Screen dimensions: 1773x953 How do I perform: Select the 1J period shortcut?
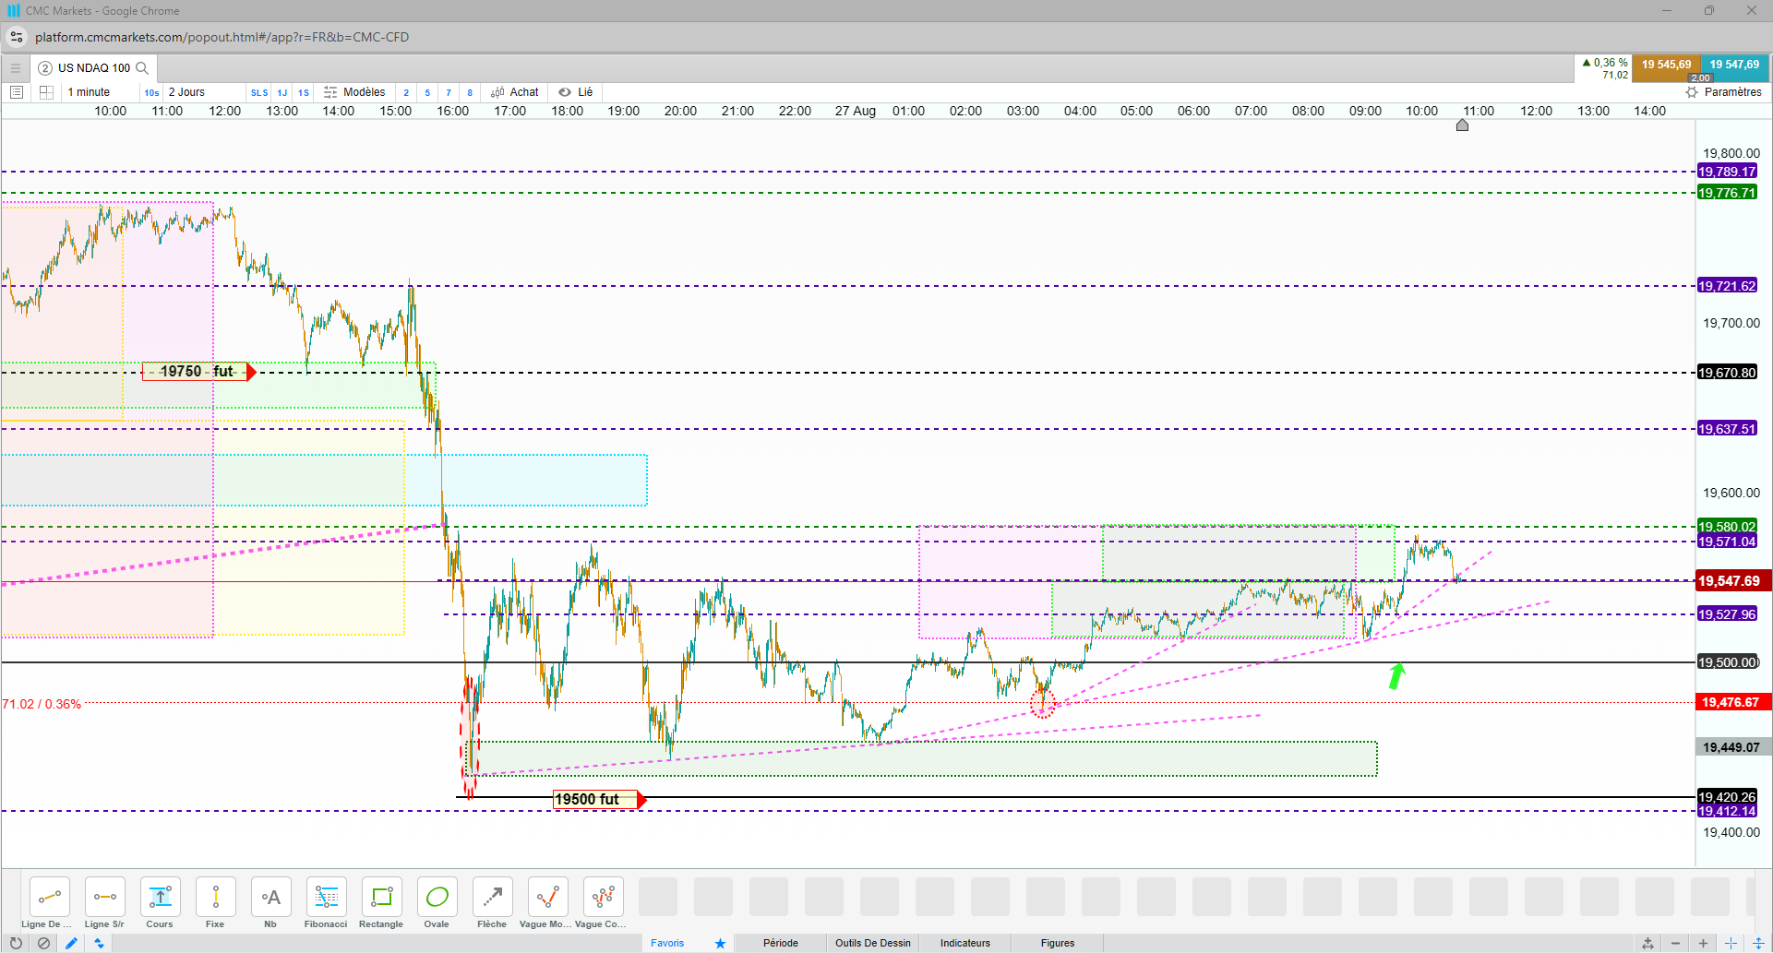click(x=282, y=92)
